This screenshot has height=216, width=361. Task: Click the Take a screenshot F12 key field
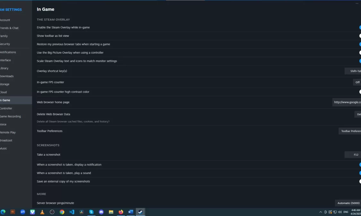(353, 155)
